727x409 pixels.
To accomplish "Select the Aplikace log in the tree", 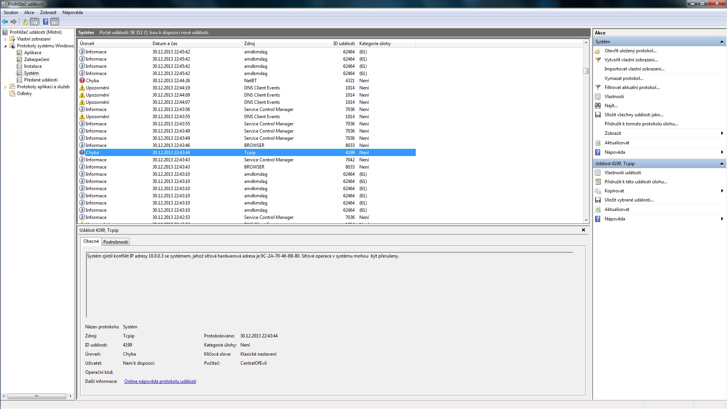I will coord(33,53).
